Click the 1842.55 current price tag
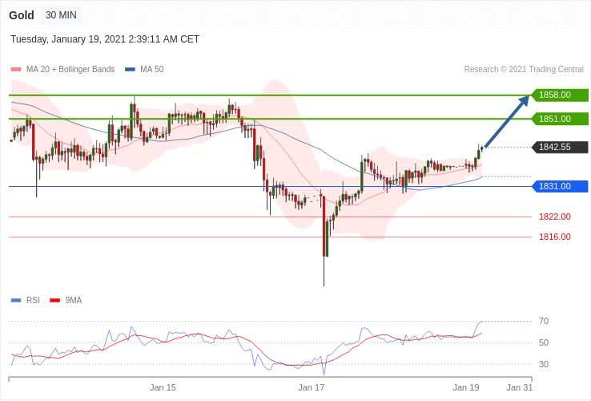 560,148
